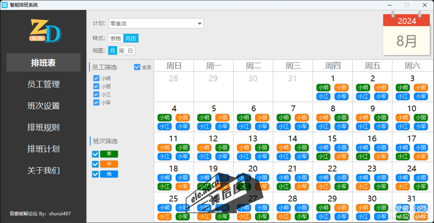Select the 小军 tag on August 28
The width and height of the screenshot is (434, 223).
point(301,216)
